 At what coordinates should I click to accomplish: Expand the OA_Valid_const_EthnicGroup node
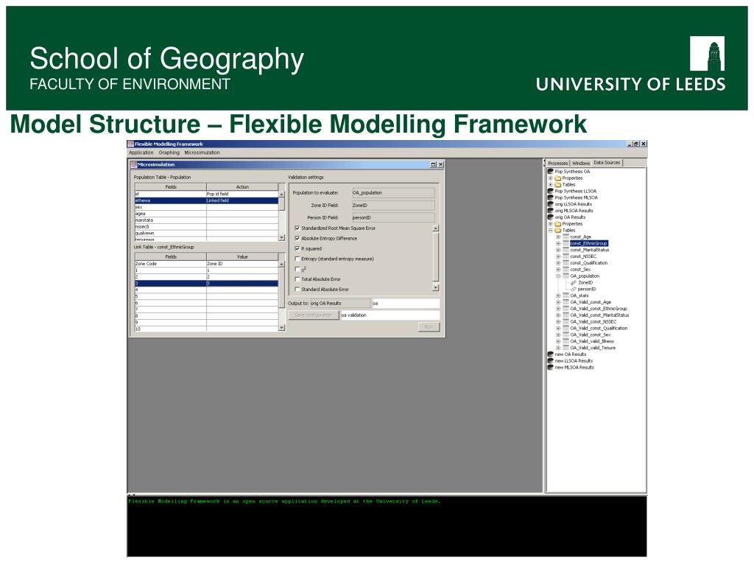click(558, 309)
